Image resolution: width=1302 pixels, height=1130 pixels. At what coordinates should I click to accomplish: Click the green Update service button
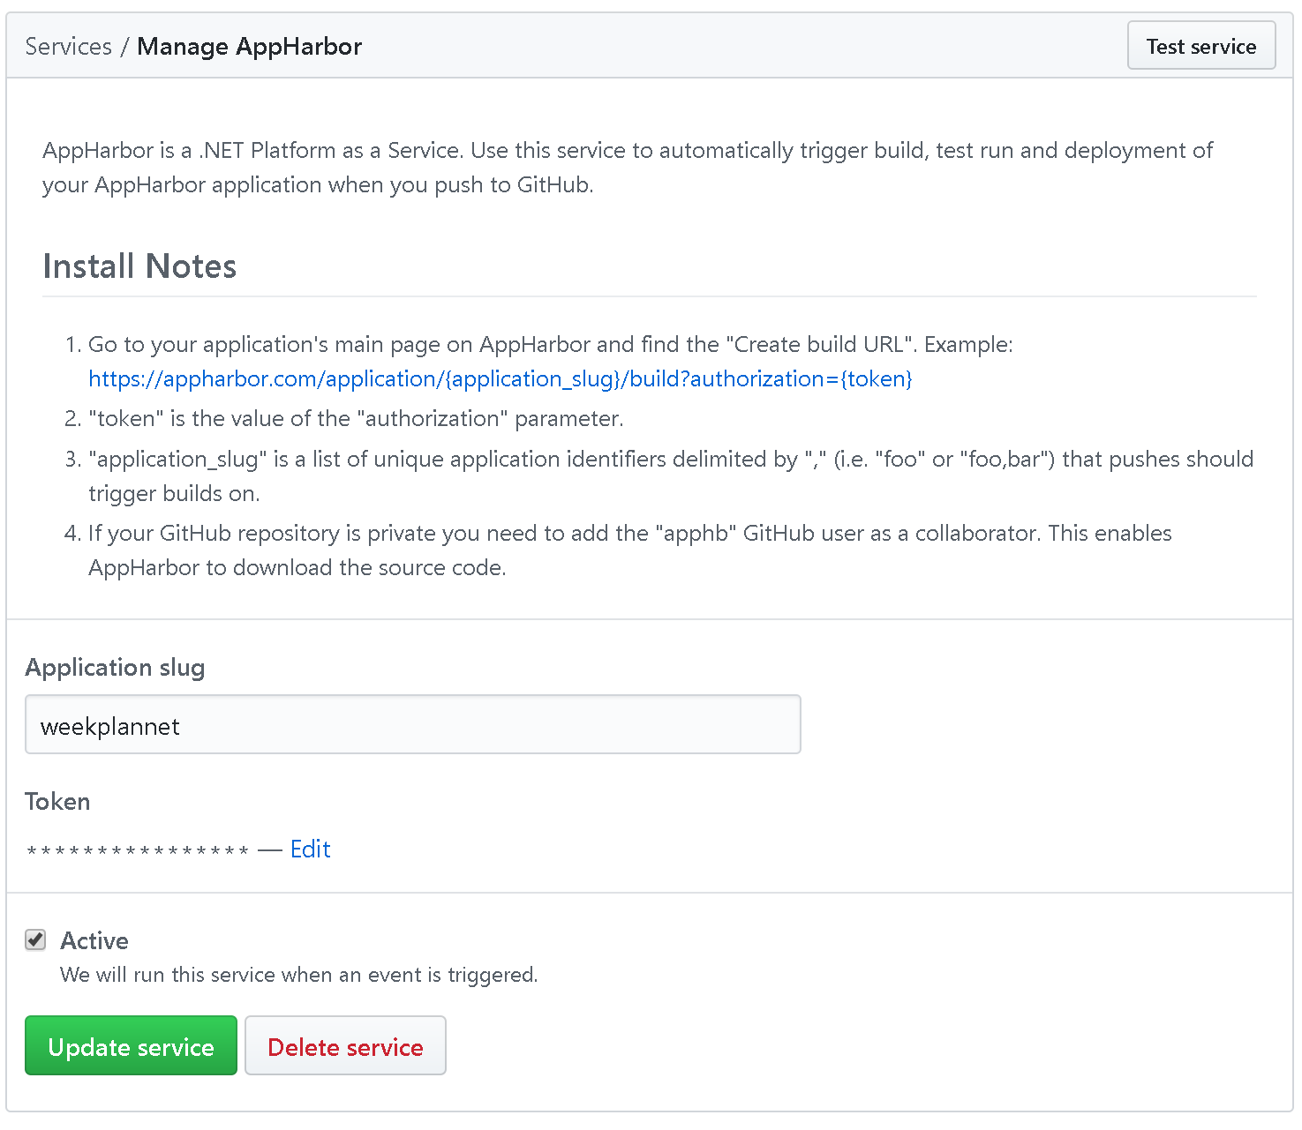[131, 1046]
